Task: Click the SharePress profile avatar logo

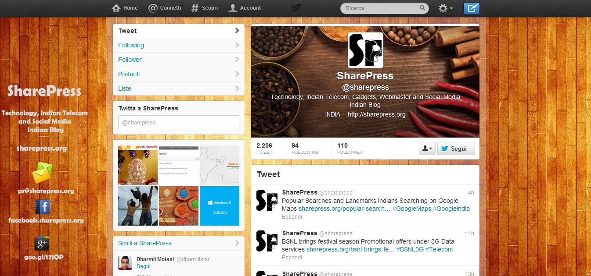Action: pyautogui.click(x=365, y=50)
